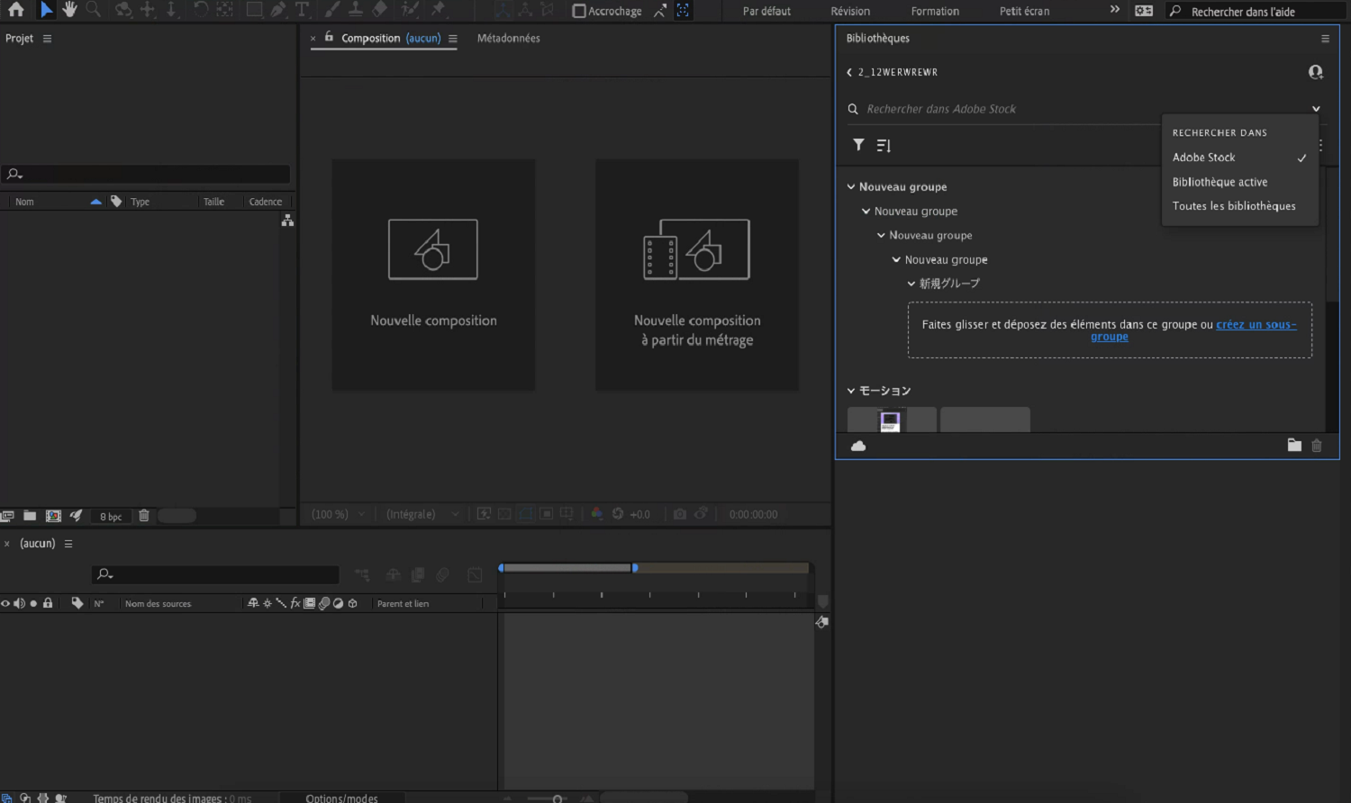Collapse the モーション group
The image size is (1351, 803).
[x=851, y=391]
